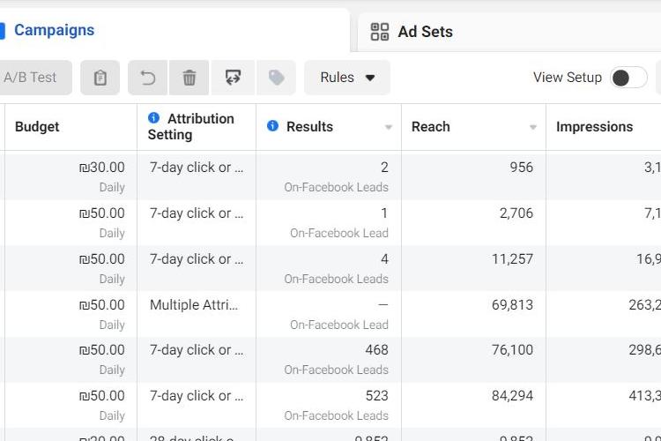The image size is (661, 441).
Task: Toggle the View Setup switch
Action: (x=628, y=78)
